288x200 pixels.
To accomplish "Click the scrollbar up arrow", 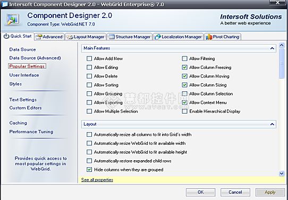I will point(282,45).
